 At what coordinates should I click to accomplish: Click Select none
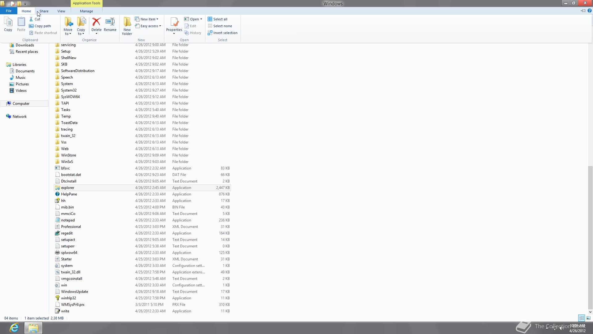click(220, 26)
